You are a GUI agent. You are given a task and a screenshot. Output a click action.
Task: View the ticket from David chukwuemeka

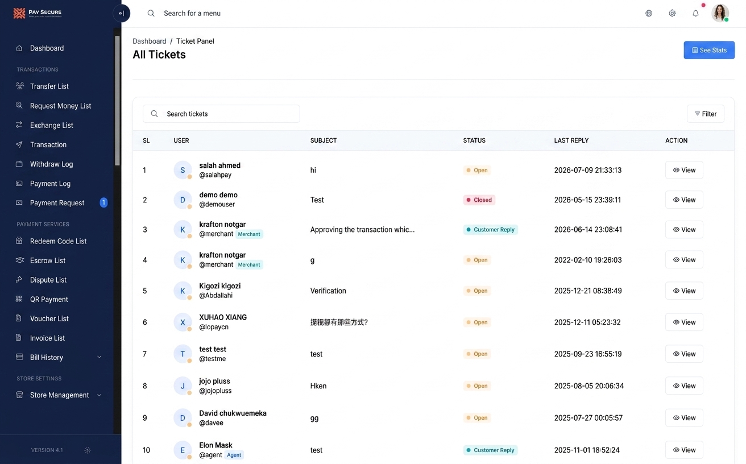684,418
